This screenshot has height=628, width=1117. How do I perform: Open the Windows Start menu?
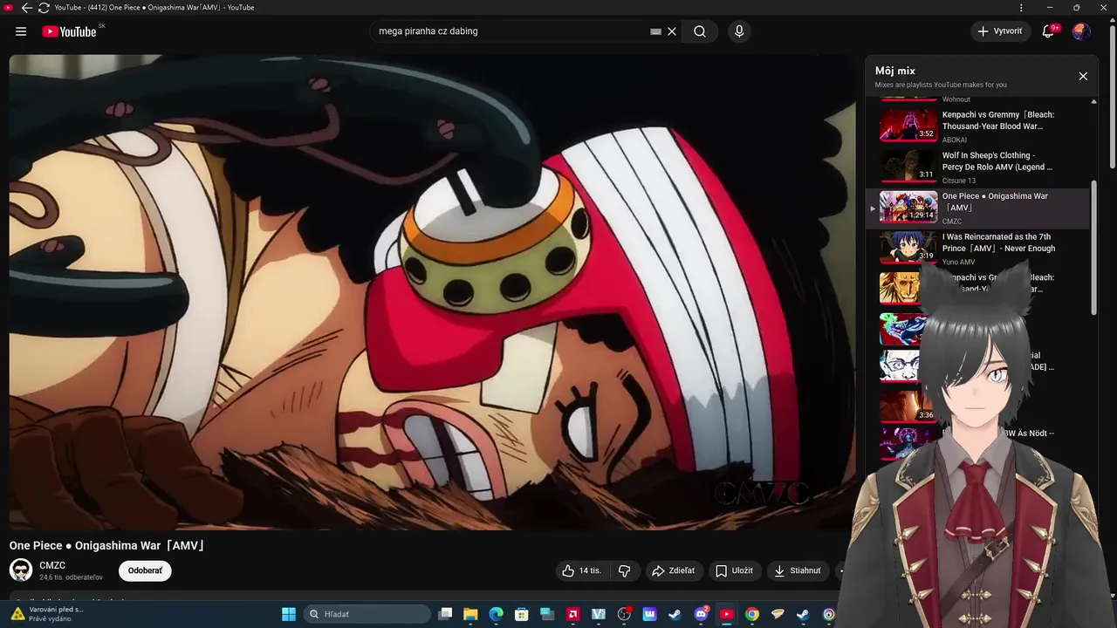(x=289, y=614)
